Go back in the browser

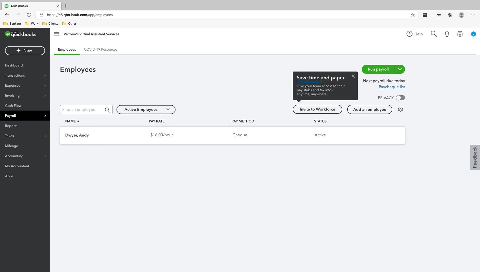[x=7, y=15]
